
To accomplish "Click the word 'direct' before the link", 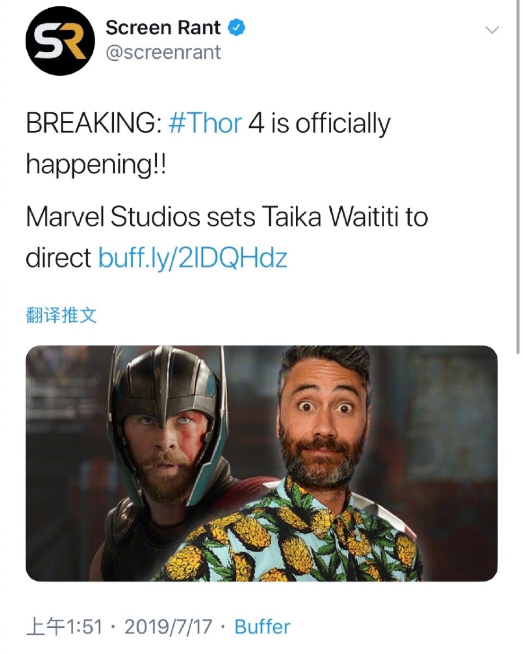I will tap(58, 257).
